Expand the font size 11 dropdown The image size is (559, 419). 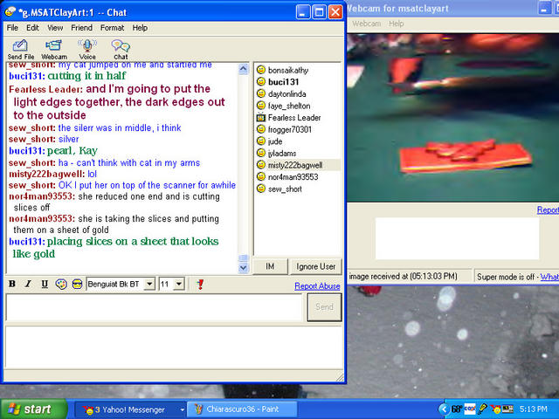pos(179,284)
